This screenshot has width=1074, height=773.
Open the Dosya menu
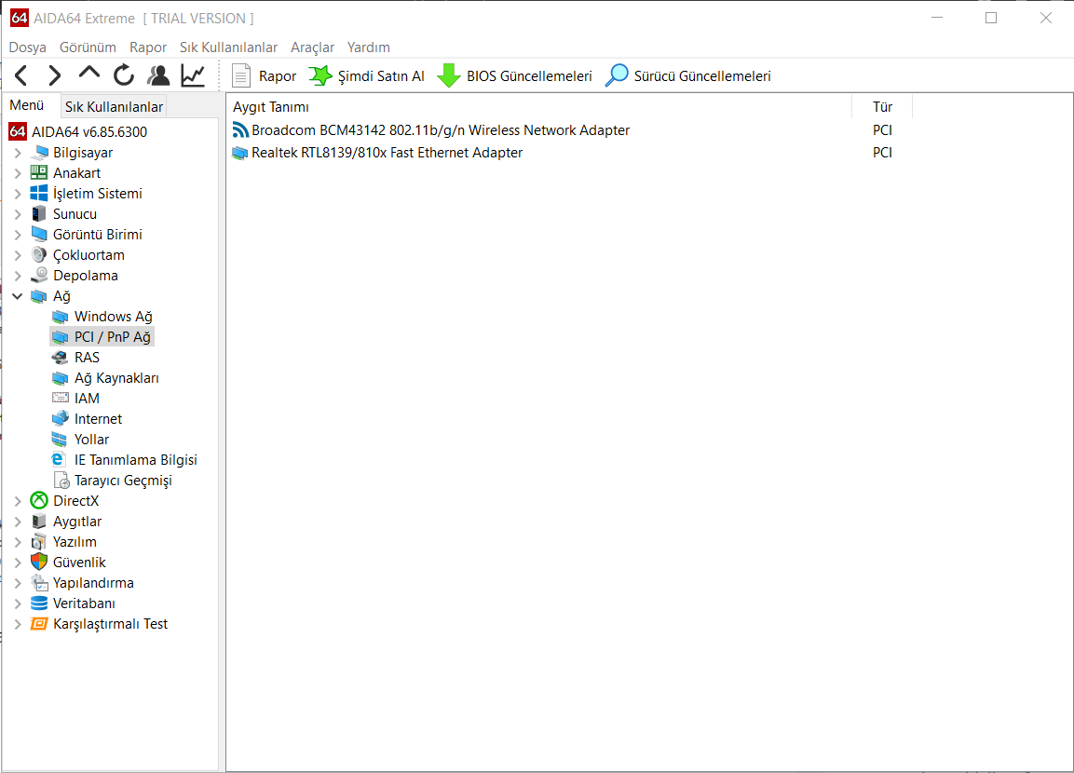pyautogui.click(x=27, y=47)
